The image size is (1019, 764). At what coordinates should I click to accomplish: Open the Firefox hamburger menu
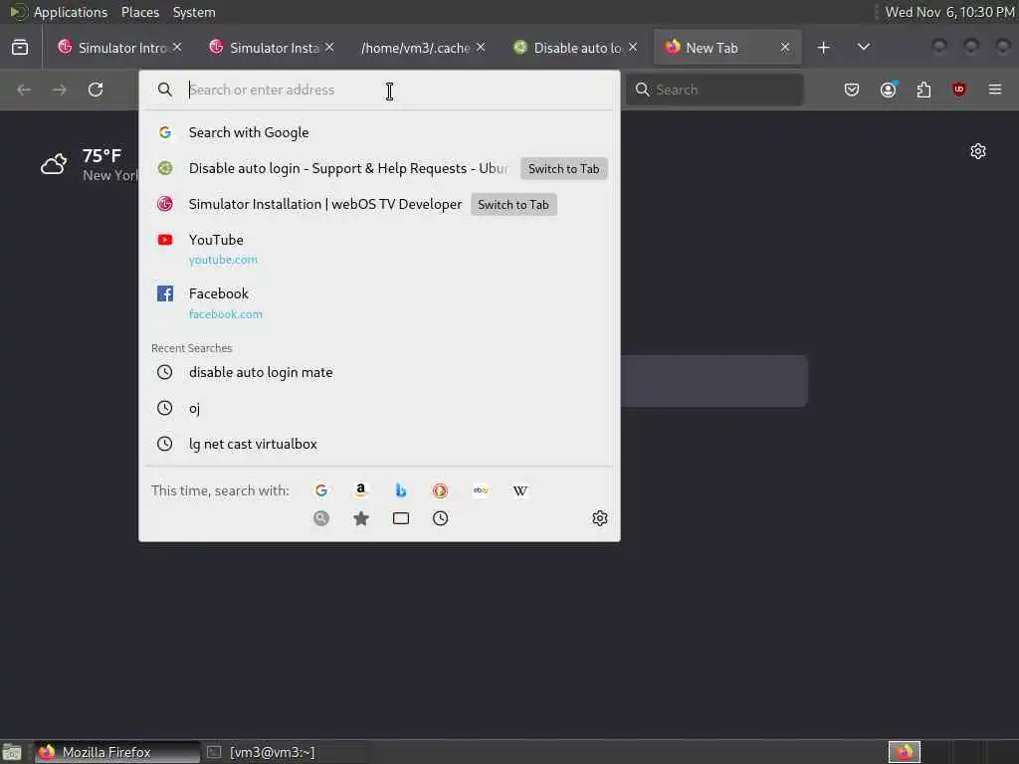tap(995, 89)
